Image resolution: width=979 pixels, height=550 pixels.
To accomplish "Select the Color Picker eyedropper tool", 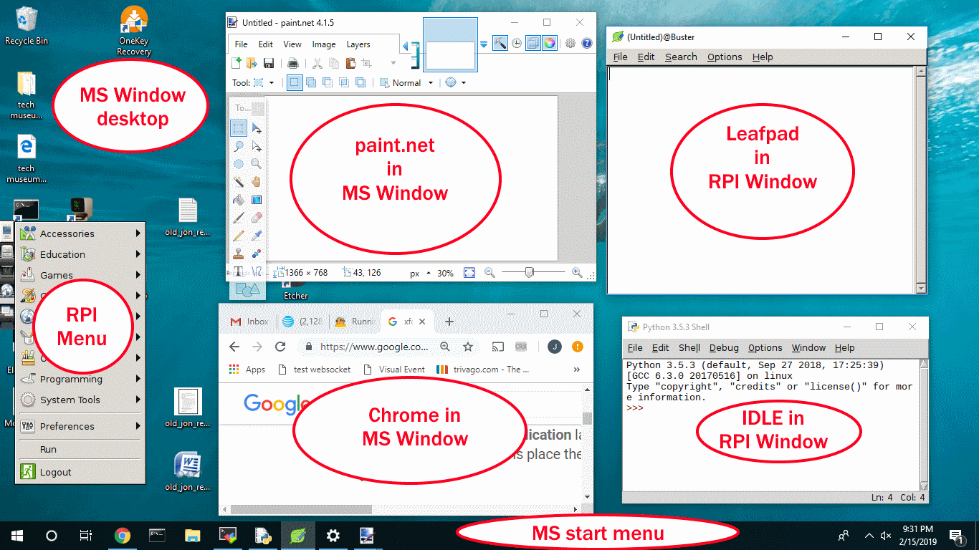I will [256, 235].
